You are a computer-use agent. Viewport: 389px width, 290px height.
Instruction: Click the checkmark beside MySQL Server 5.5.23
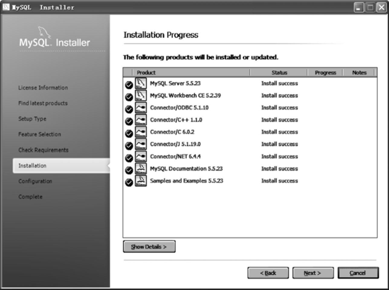(x=129, y=85)
